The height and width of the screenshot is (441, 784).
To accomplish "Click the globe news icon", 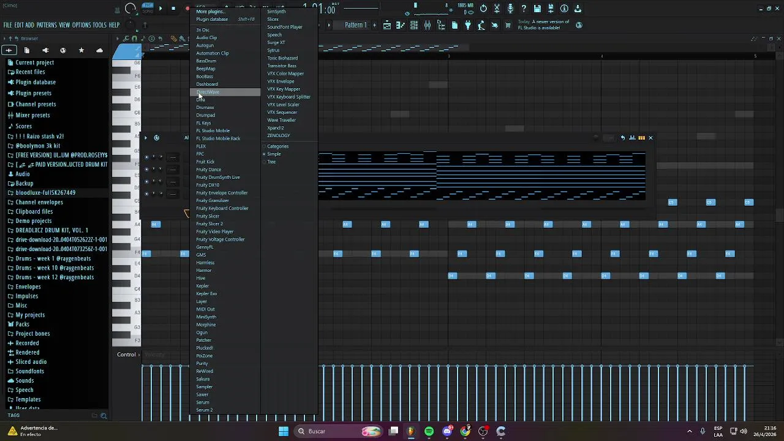I will 579,25.
